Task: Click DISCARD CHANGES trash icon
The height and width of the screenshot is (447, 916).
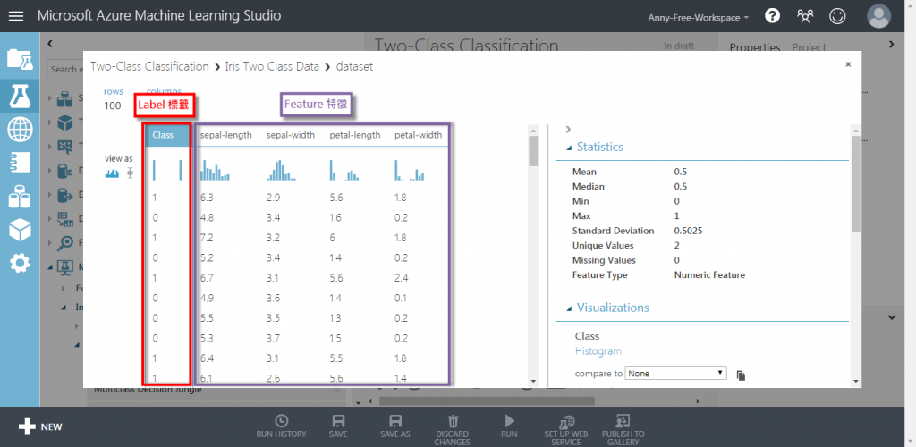Action: (x=453, y=430)
